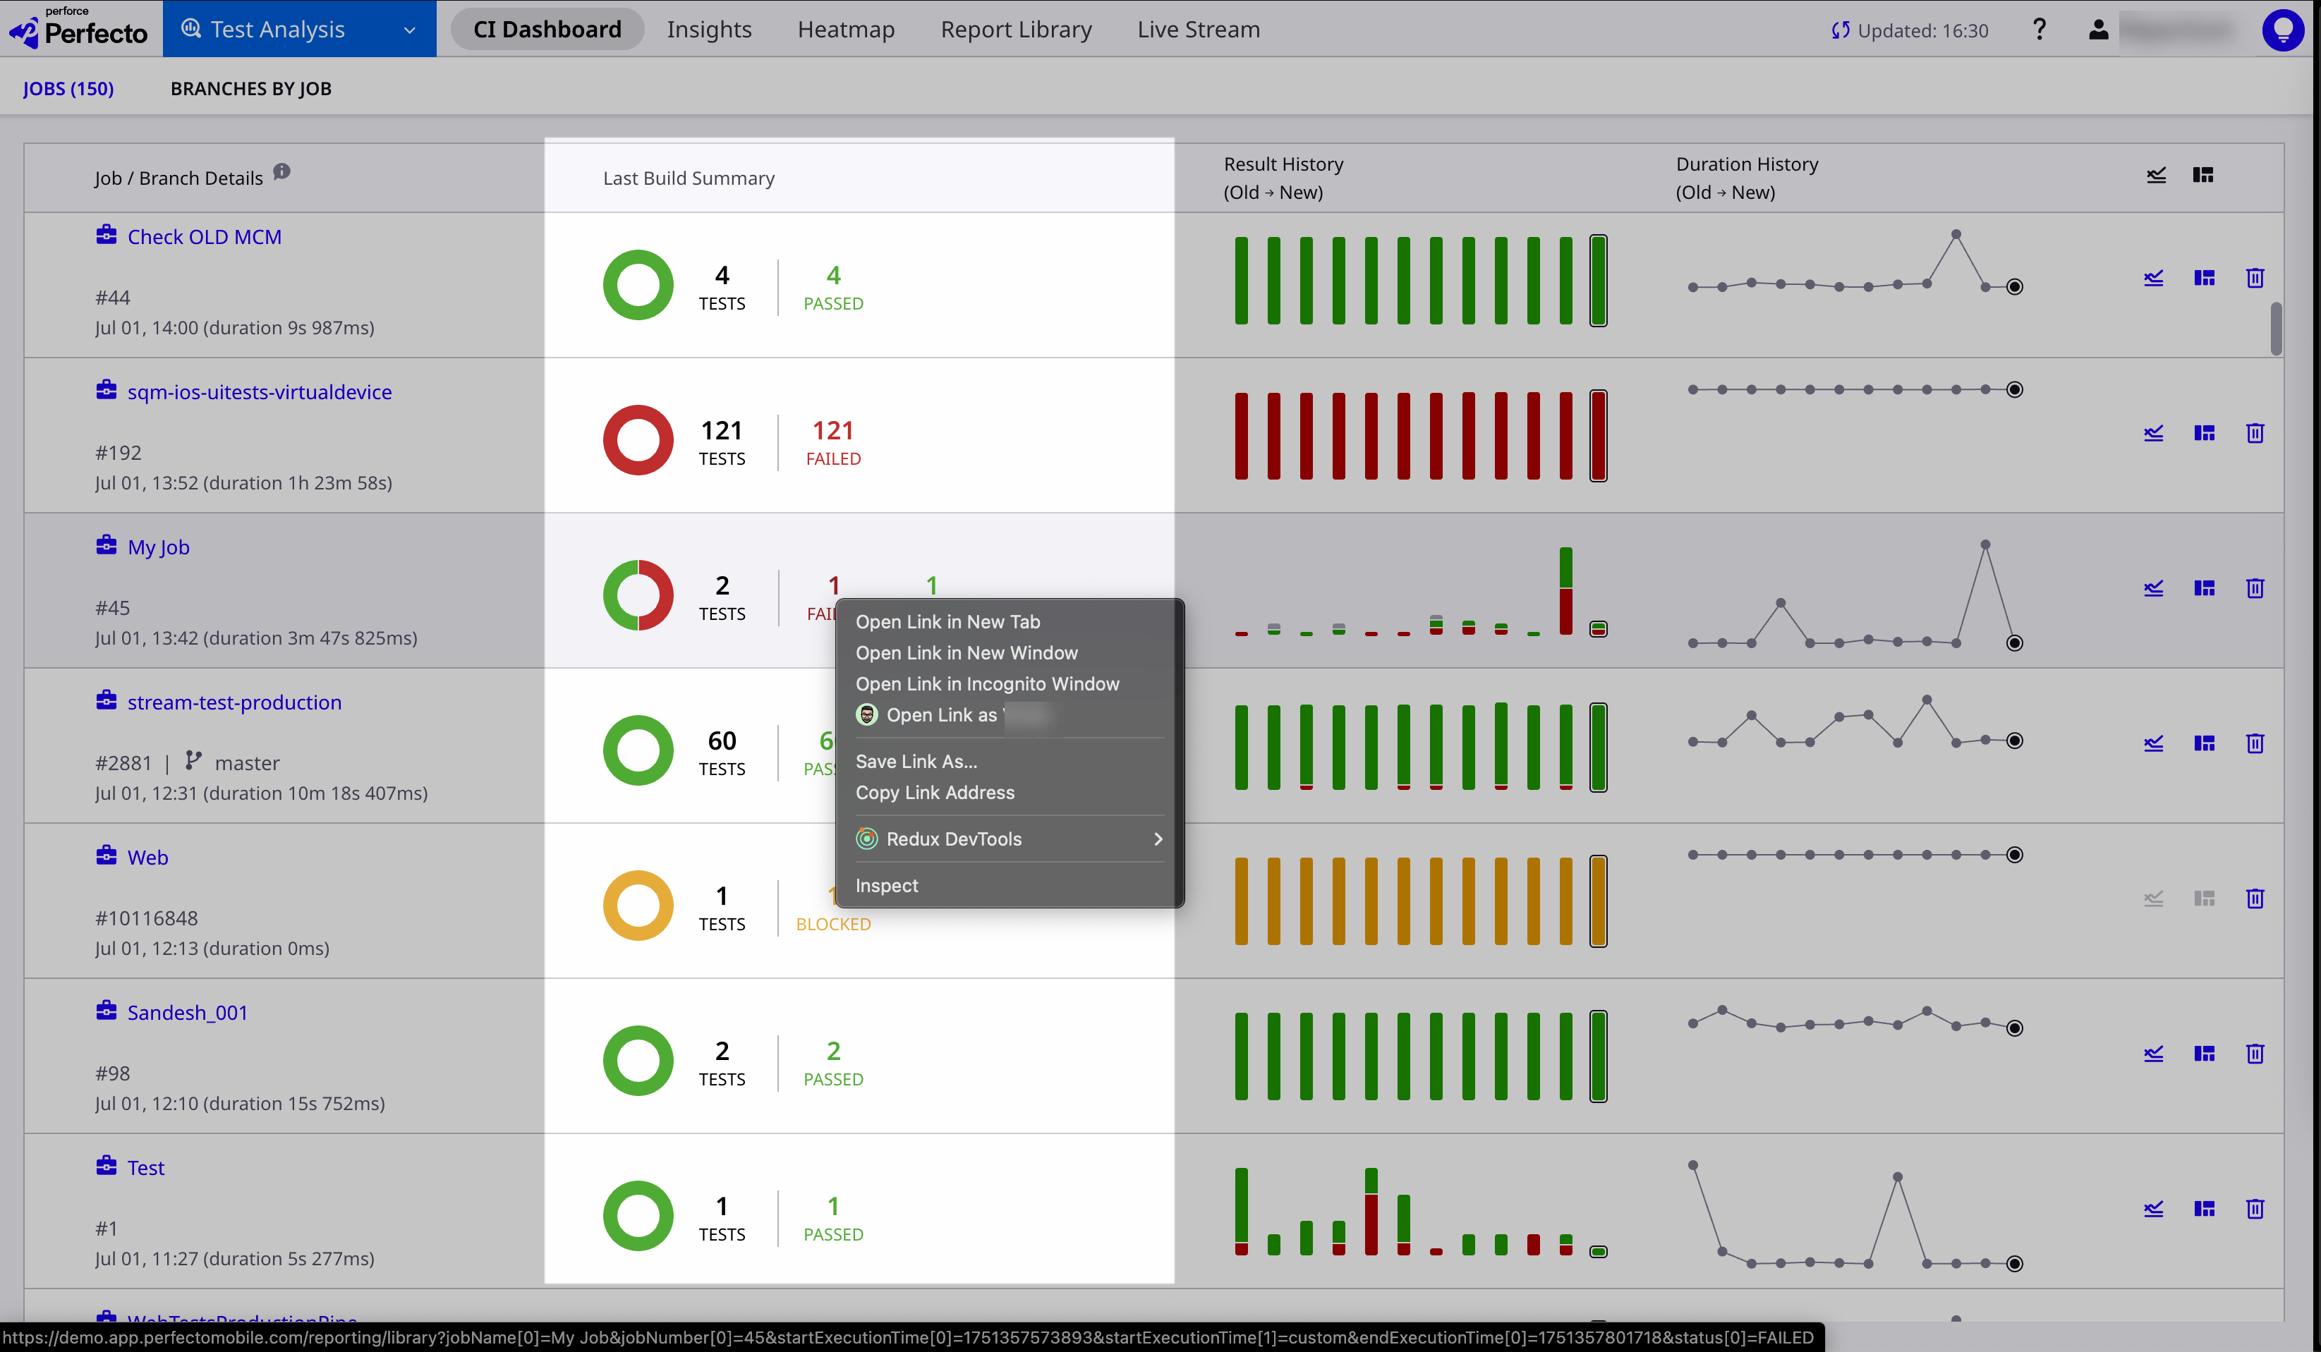Open the Web job link
Screen dimensions: 2321x1352
(147, 858)
